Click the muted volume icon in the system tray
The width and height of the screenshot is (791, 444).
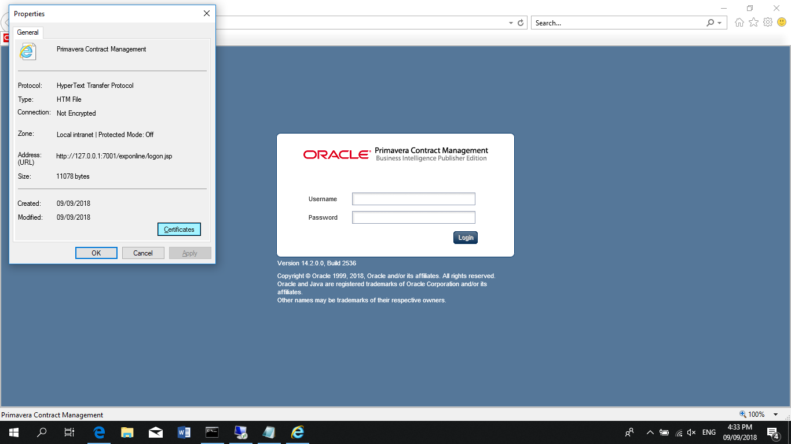tap(691, 432)
